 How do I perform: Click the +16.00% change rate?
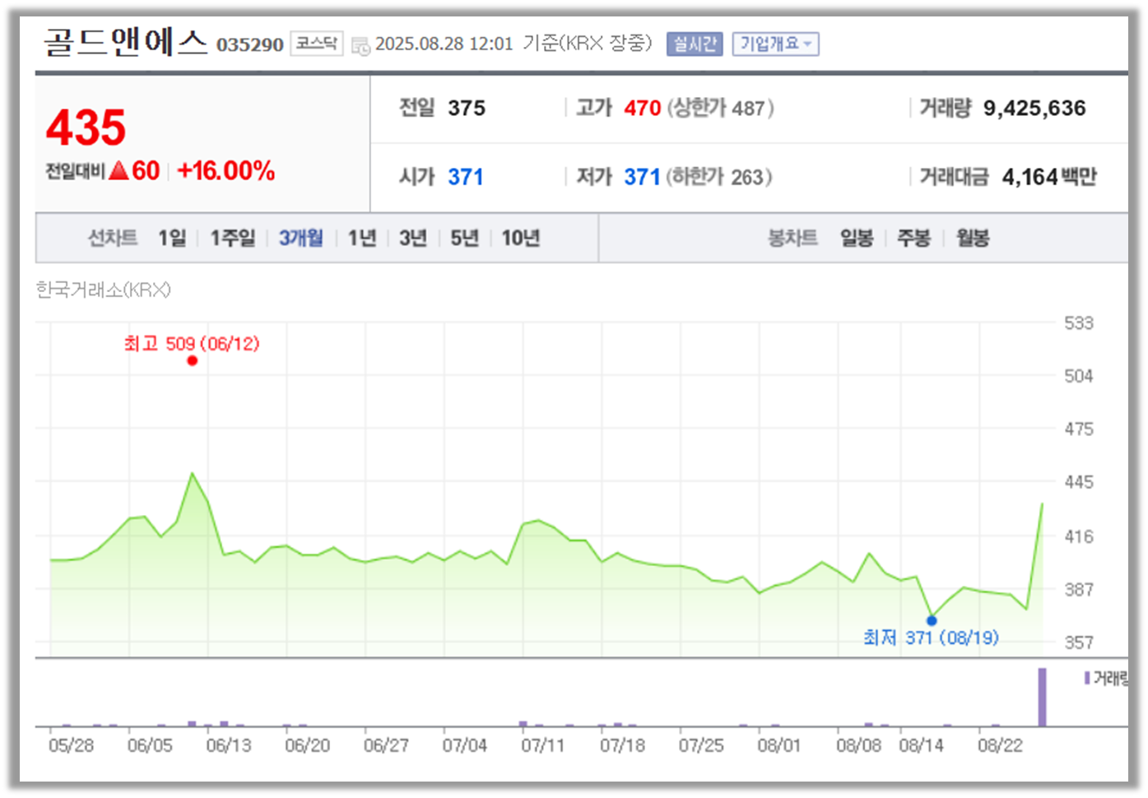click(x=226, y=170)
